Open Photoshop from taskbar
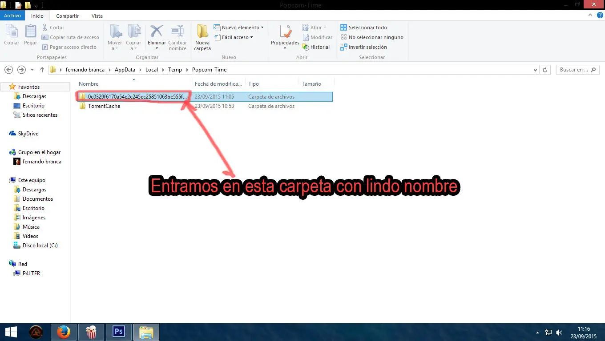The height and width of the screenshot is (341, 605). (119, 332)
